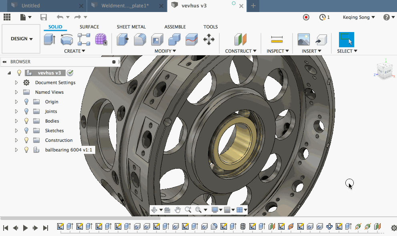
Task: Activate the Move/Copy tool
Action: [x=209, y=39]
